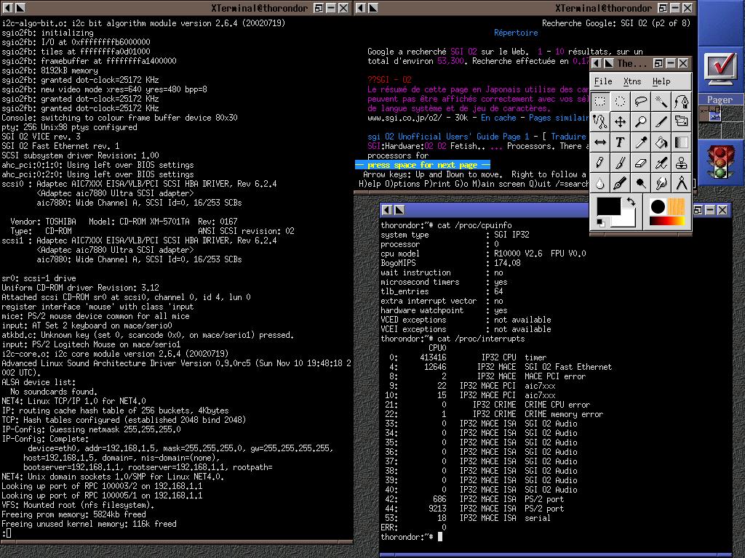Open the File menu in toolbox
This screenshot has height=558, width=745.
[603, 81]
